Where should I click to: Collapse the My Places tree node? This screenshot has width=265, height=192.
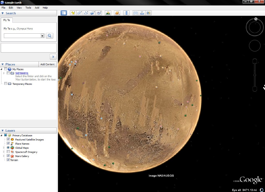click(2, 69)
